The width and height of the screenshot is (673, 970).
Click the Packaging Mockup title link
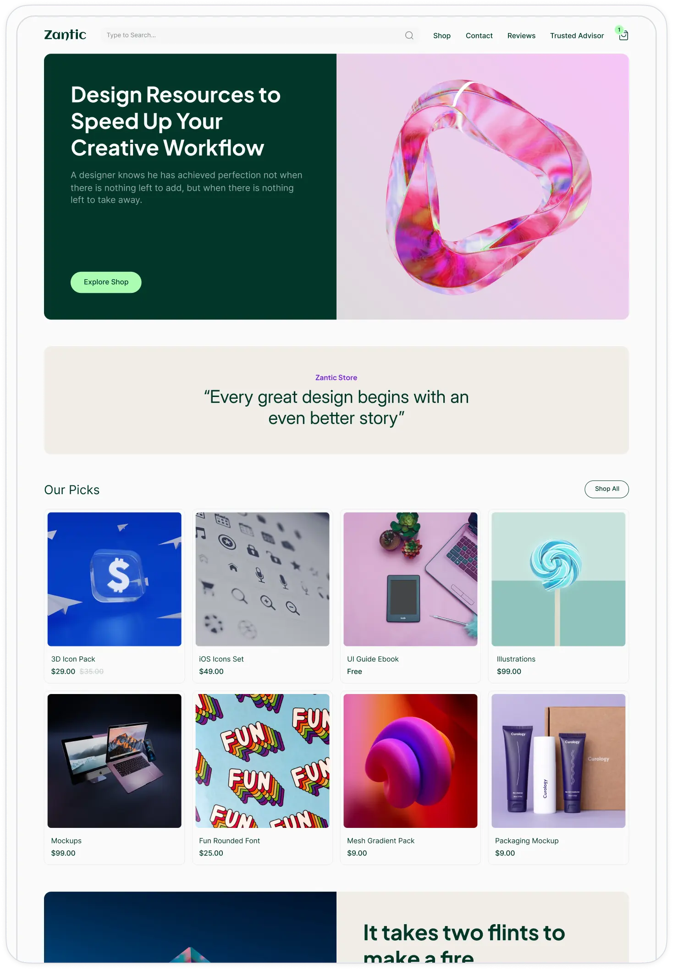527,841
